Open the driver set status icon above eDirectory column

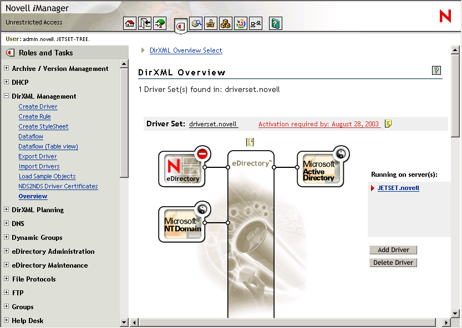tap(250, 142)
